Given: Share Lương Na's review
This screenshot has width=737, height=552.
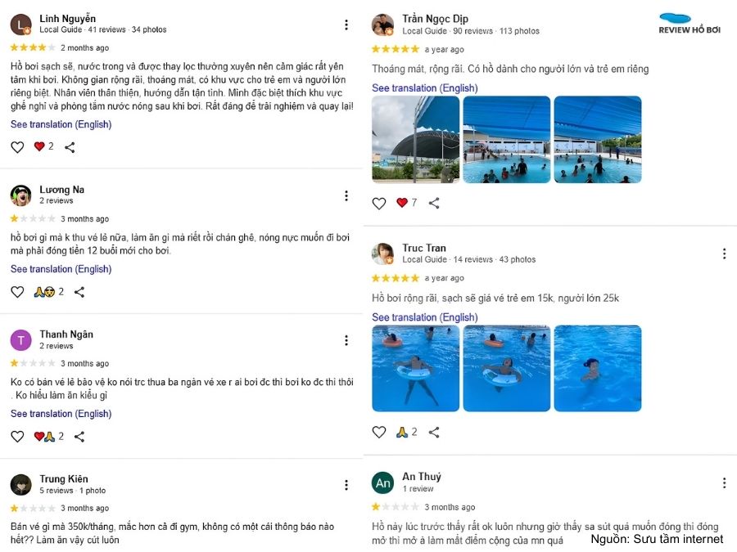Looking at the screenshot, I should (79, 292).
